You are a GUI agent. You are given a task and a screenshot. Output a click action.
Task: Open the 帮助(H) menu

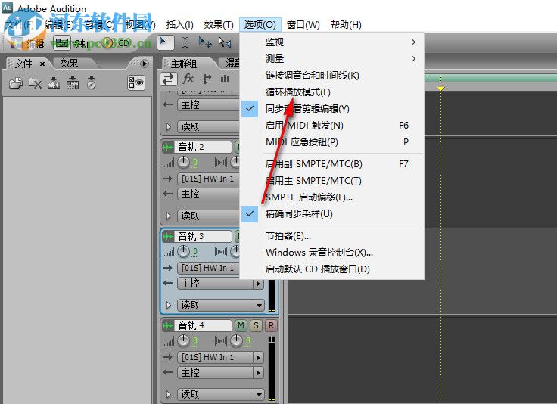tap(346, 24)
